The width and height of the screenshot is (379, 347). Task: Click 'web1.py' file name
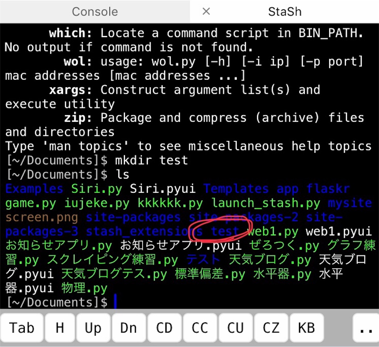(273, 231)
